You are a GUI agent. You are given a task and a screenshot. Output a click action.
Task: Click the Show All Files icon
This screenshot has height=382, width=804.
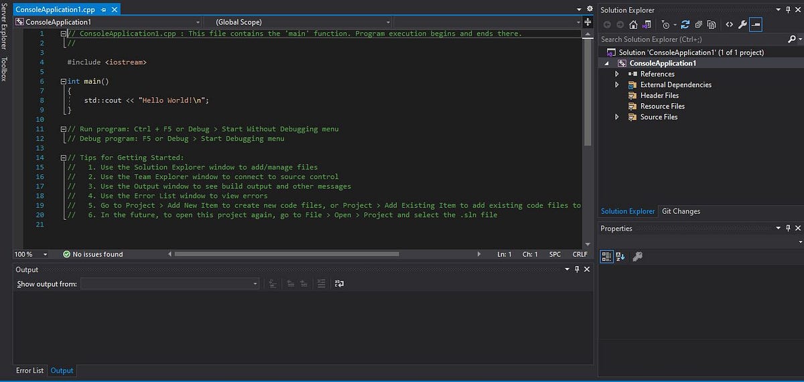(x=712, y=25)
